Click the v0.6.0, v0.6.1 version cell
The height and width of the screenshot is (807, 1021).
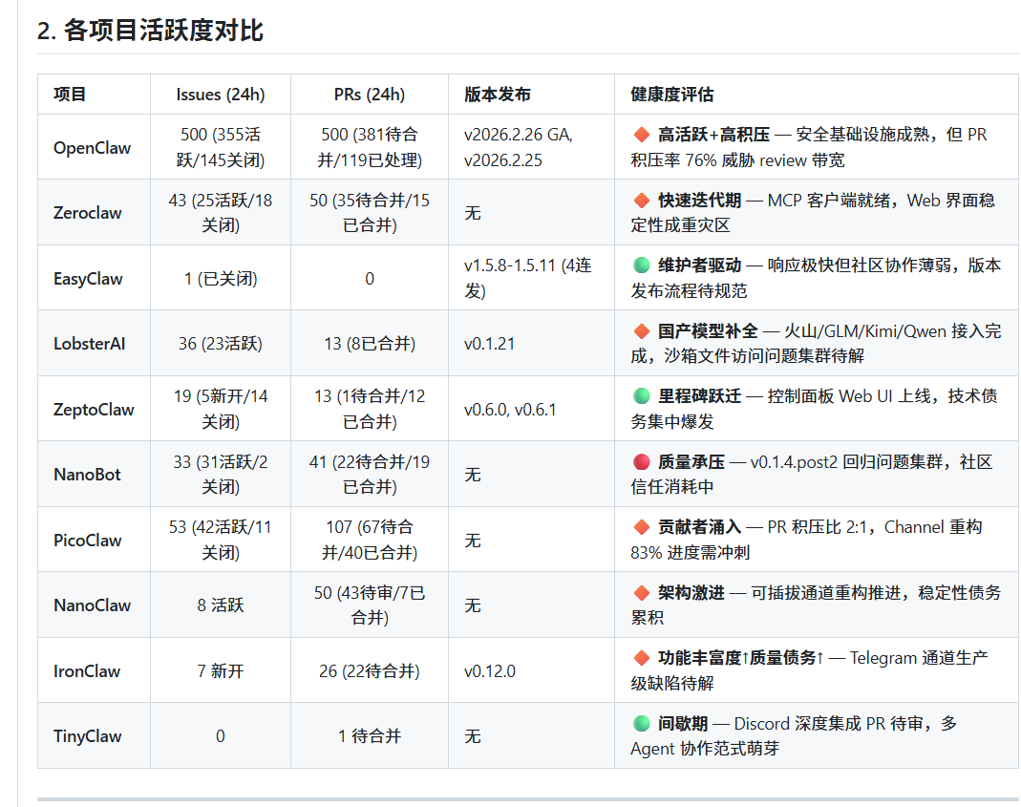click(510, 410)
